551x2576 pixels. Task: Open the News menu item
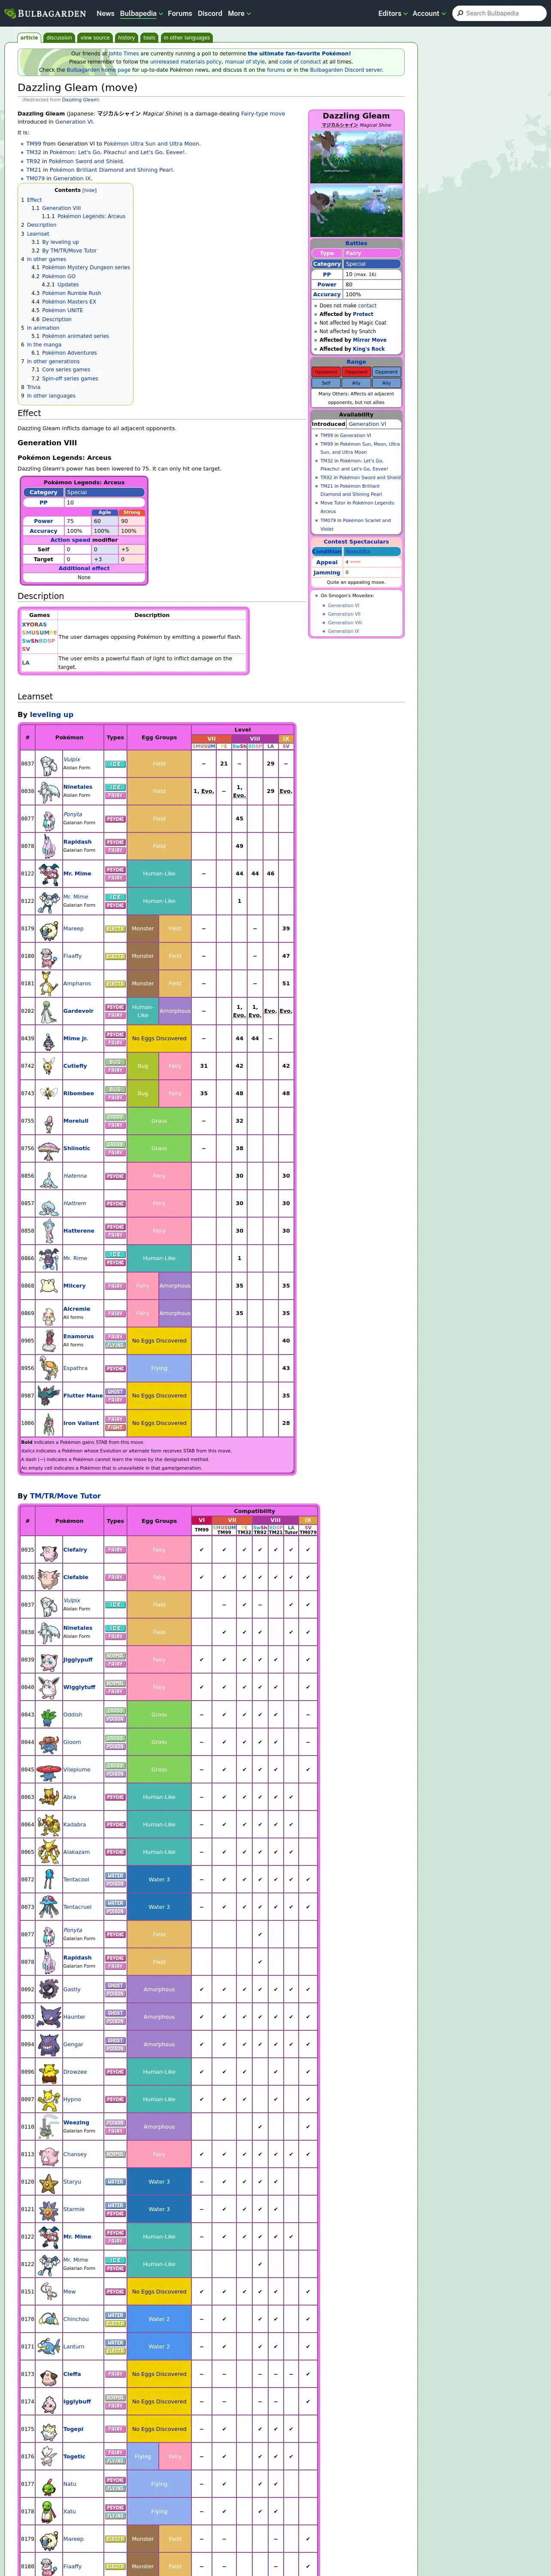pyautogui.click(x=105, y=13)
